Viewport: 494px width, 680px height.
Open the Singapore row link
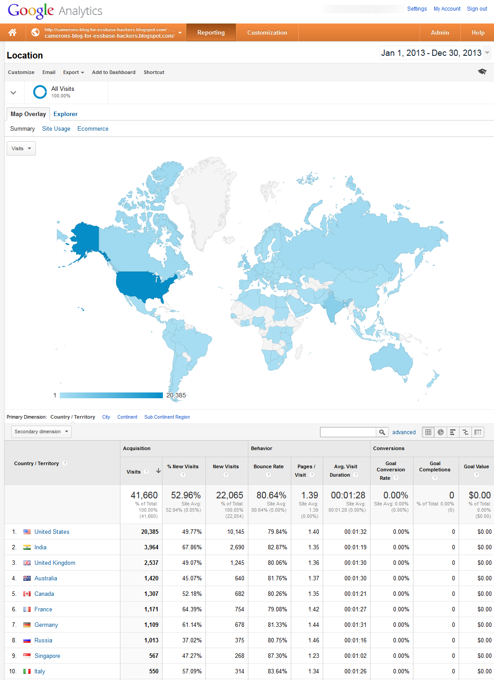47,656
